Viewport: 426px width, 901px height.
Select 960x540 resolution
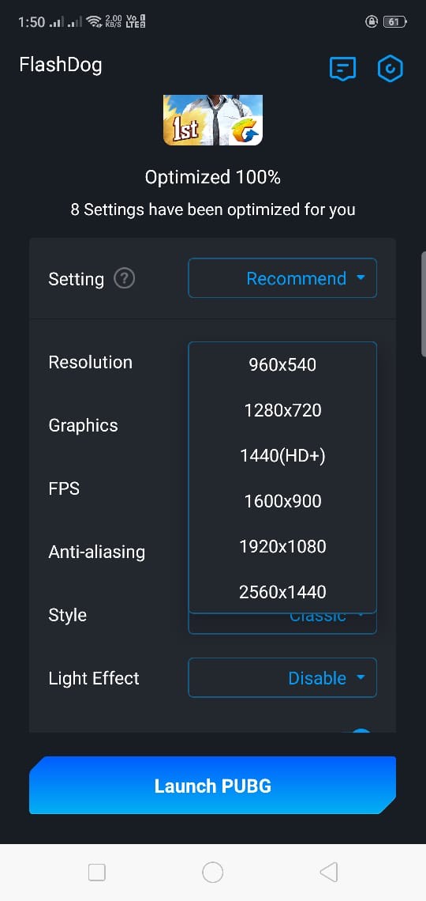[282, 364]
